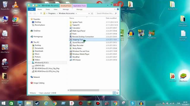Image resolution: width=190 pixels, height=106 pixels.
Task: Click the Steam taskbar icon
Action: click(x=37, y=103)
